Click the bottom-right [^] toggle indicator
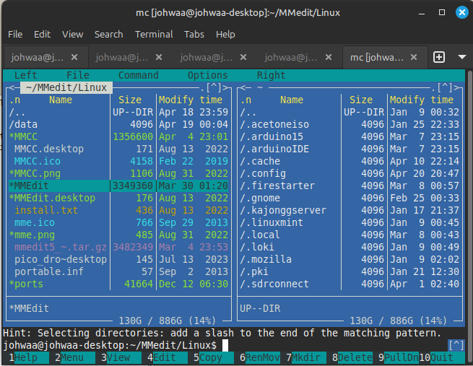The width and height of the screenshot is (473, 366). pyautogui.click(x=456, y=345)
